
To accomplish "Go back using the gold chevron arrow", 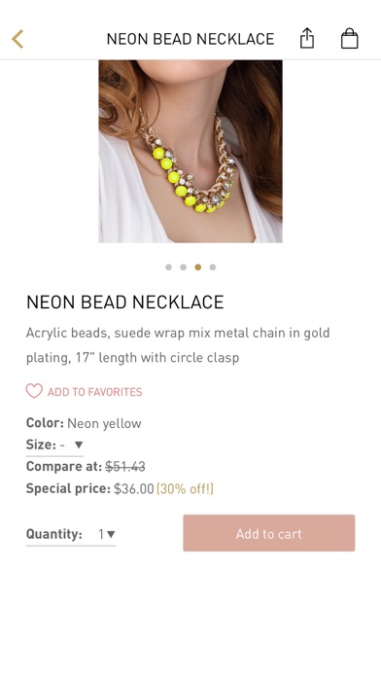I will [x=17, y=39].
